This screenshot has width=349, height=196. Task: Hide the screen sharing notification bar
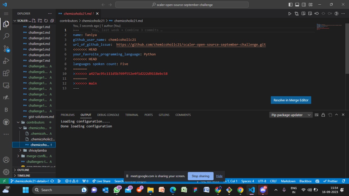219,176
